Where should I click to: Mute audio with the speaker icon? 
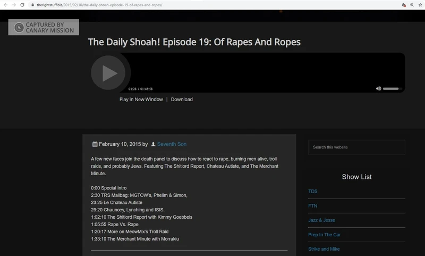point(378,88)
